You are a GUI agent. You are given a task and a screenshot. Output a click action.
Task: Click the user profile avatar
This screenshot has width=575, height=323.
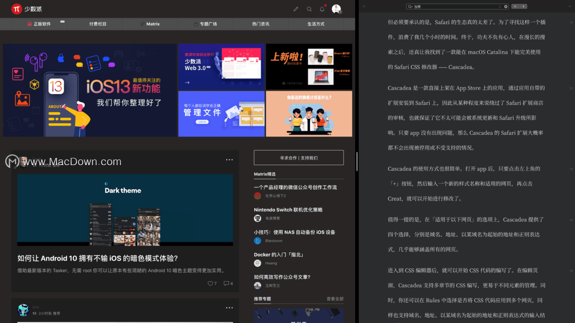point(336,9)
